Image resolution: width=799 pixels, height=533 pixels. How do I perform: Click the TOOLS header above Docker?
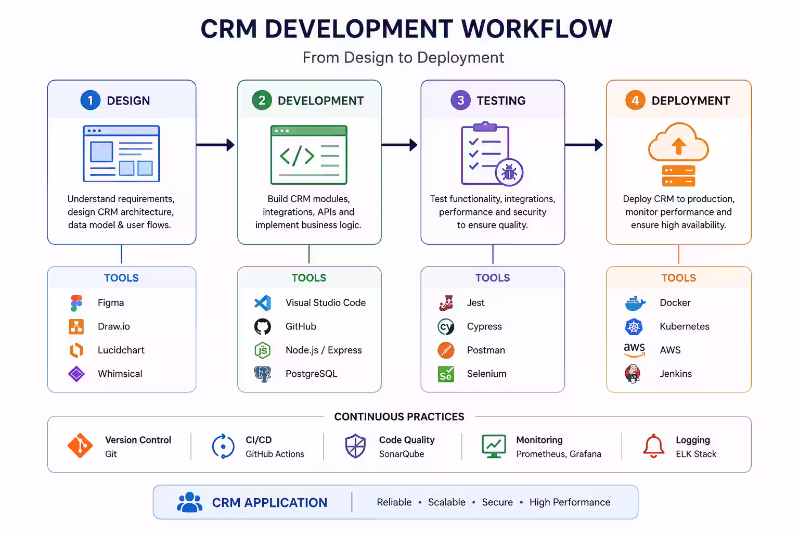pos(679,278)
